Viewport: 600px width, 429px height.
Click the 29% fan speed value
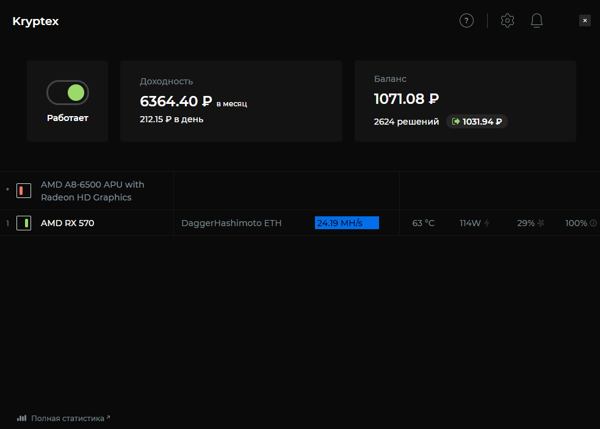[526, 223]
